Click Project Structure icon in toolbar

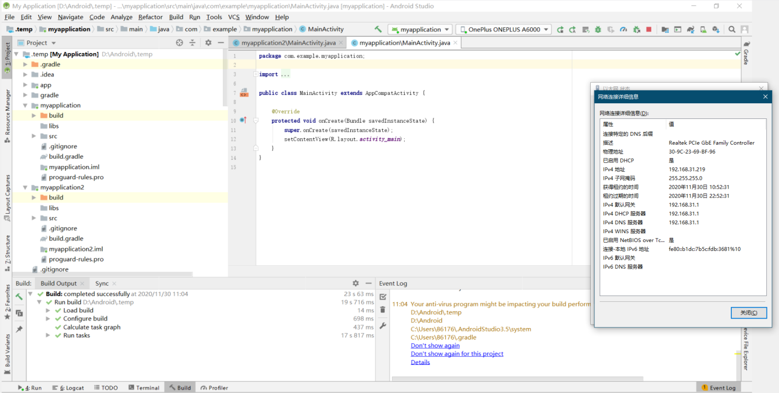click(x=665, y=29)
